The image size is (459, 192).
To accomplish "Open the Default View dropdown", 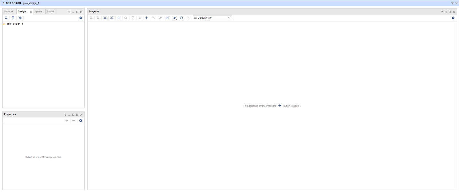I will (212, 18).
